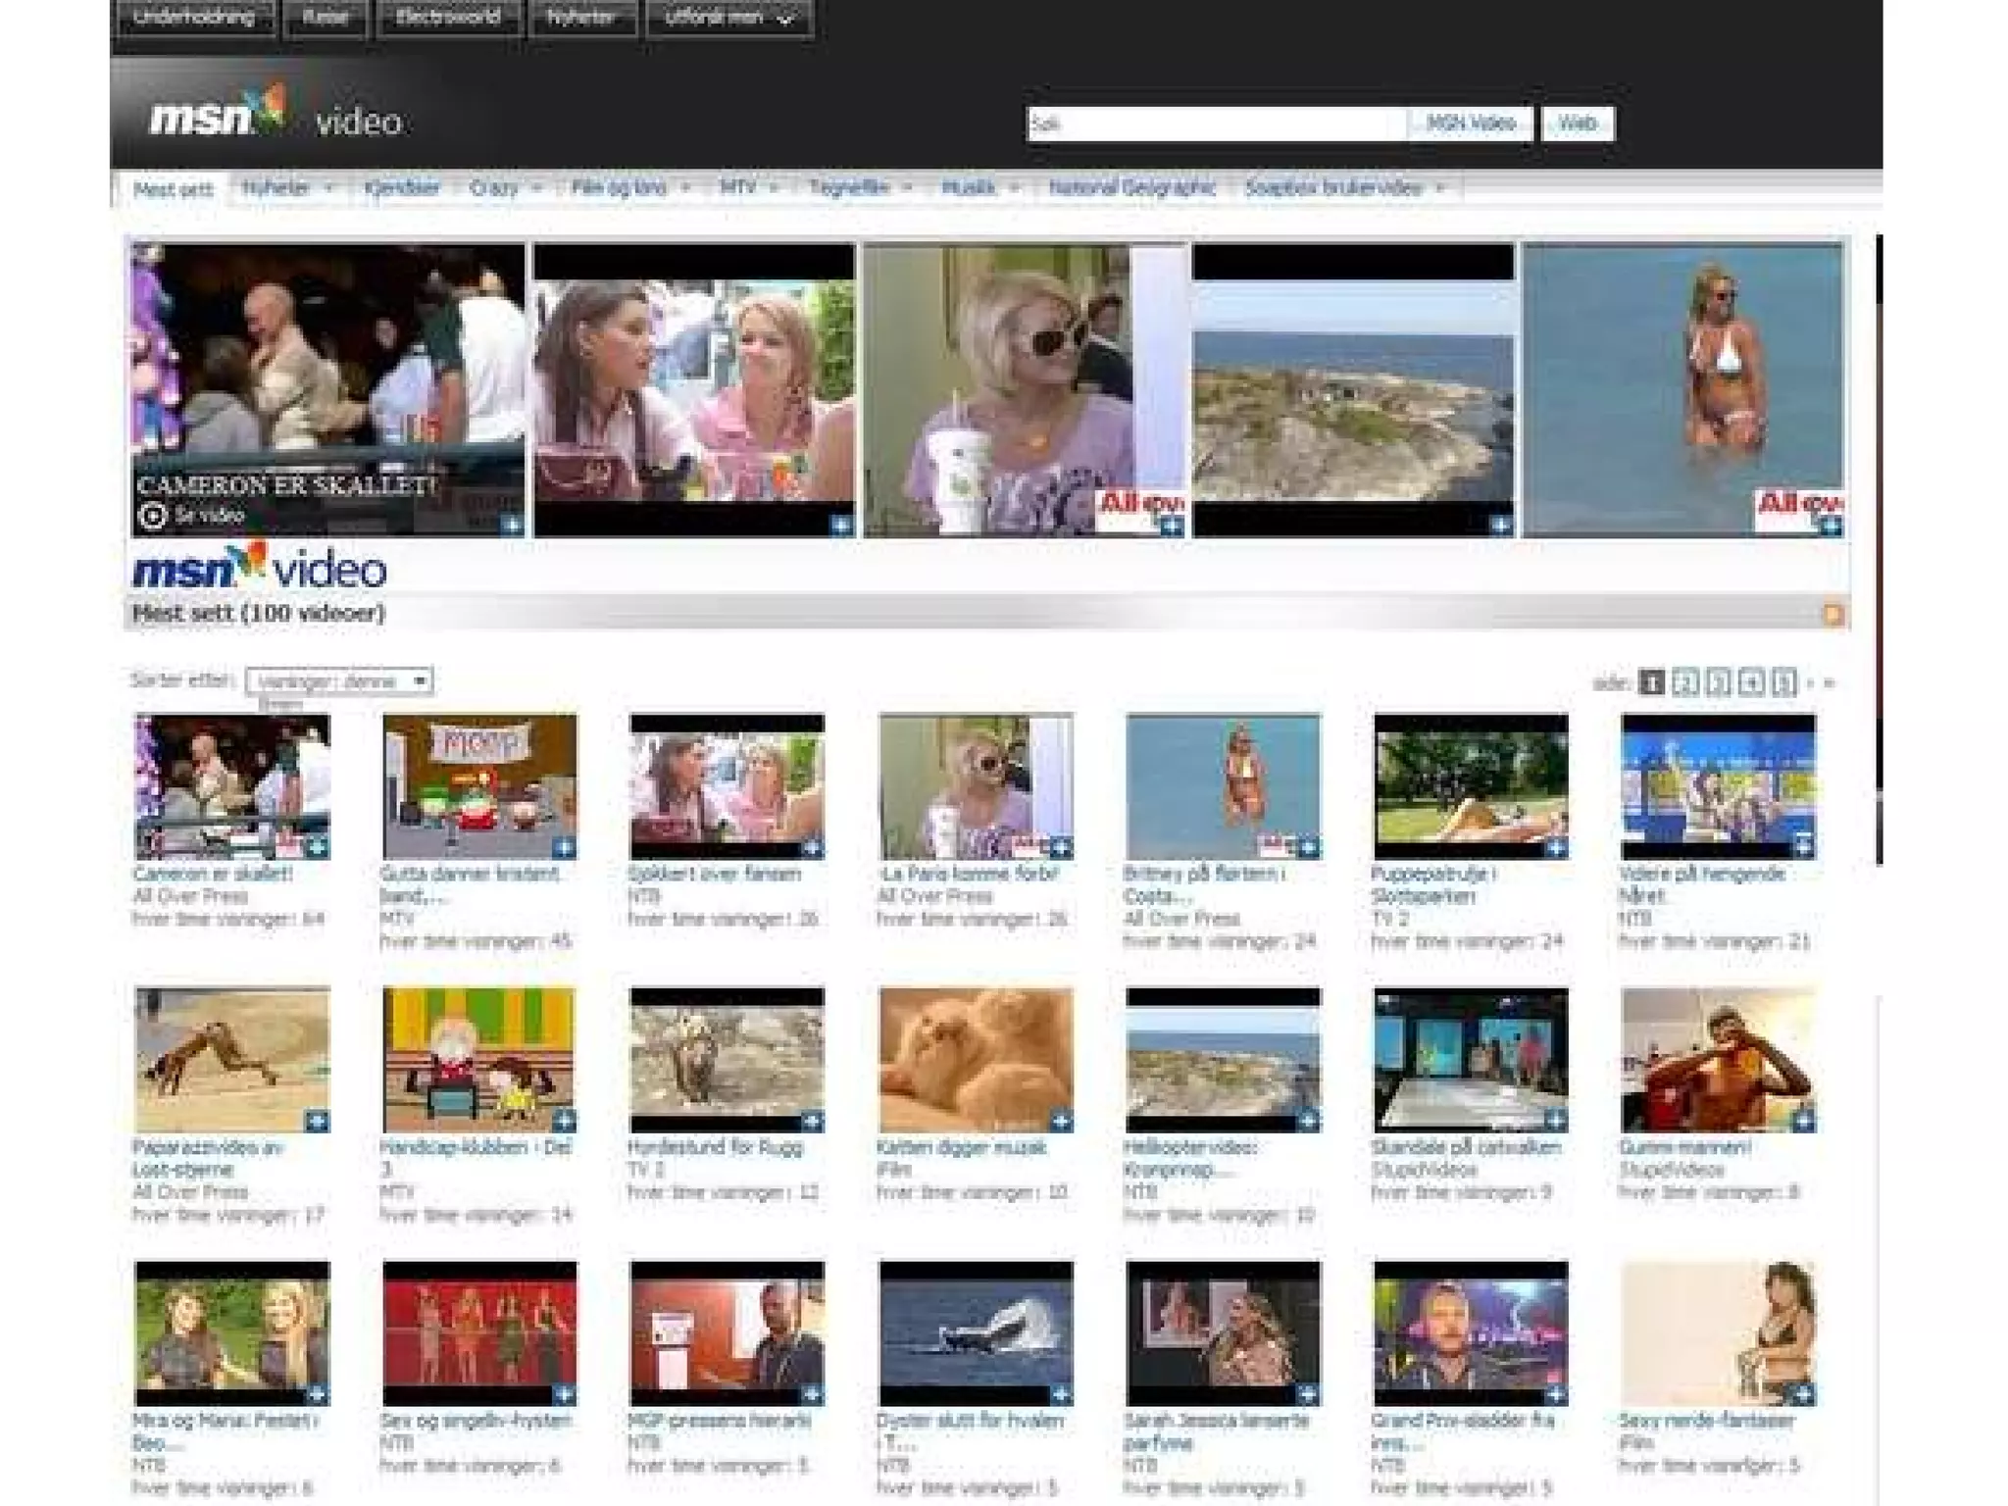Viewport: 2008px width, 1506px height.
Task: Click plus icon on helicopter island featured image
Action: [1500, 525]
